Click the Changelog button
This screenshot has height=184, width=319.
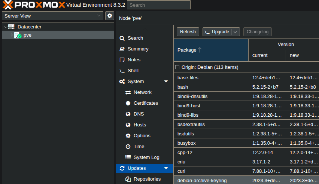point(258,32)
